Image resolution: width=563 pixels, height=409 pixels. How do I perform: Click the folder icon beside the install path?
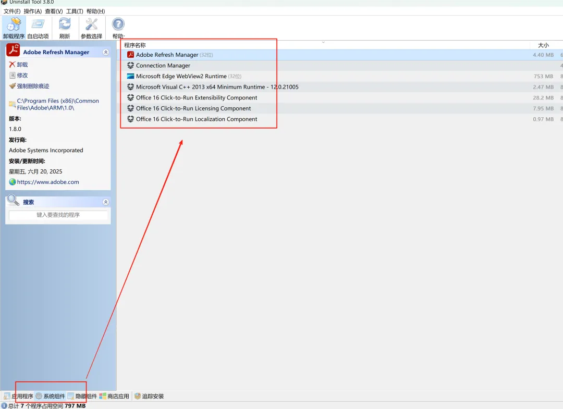point(12,104)
